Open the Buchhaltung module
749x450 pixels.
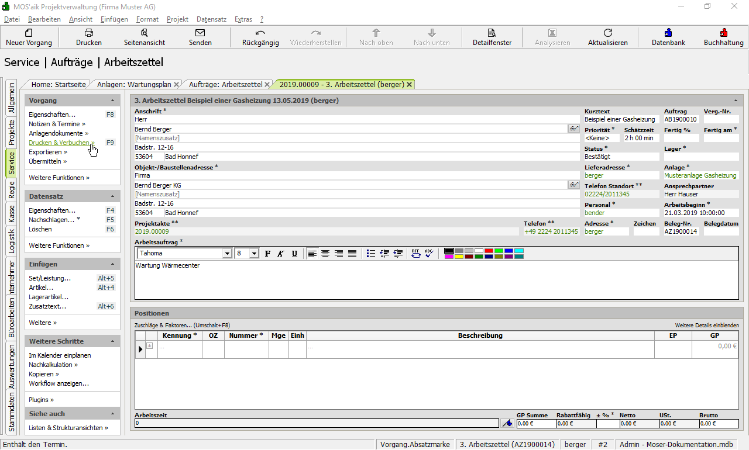[723, 33]
